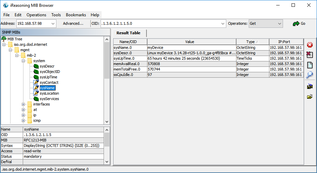The height and width of the screenshot is (173, 317).
Task: Open the Operations menu
Action: [x=36, y=15]
